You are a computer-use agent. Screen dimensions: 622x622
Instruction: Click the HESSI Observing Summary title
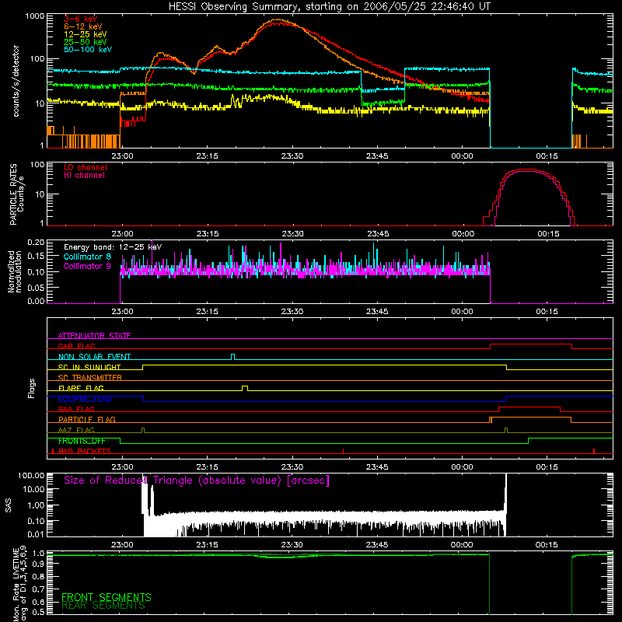pos(329,6)
